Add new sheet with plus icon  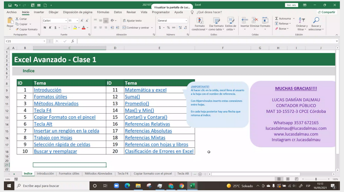tap(200, 174)
